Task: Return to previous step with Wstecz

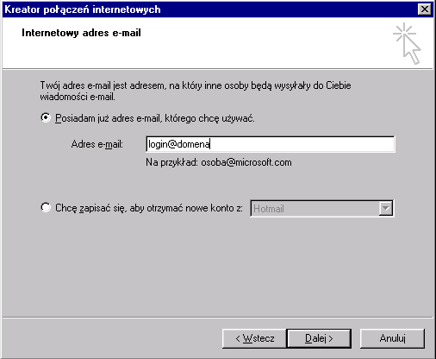Action: coord(254,338)
